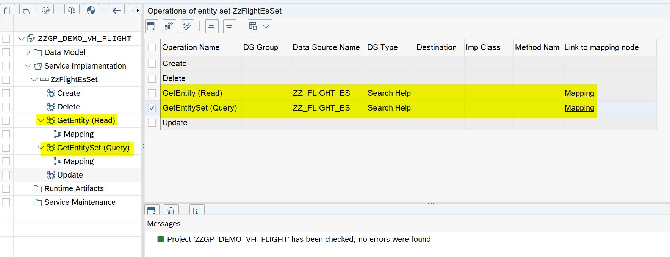
Task: Open the Runtime Artifacts folder
Action: (x=74, y=188)
